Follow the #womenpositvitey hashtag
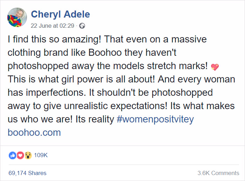Image resolution: width=245 pixels, height=181 pixels. [x=155, y=119]
